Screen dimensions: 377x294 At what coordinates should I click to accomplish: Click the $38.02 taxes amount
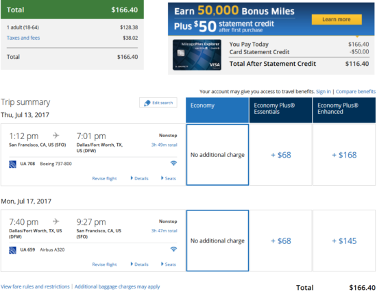(130, 38)
